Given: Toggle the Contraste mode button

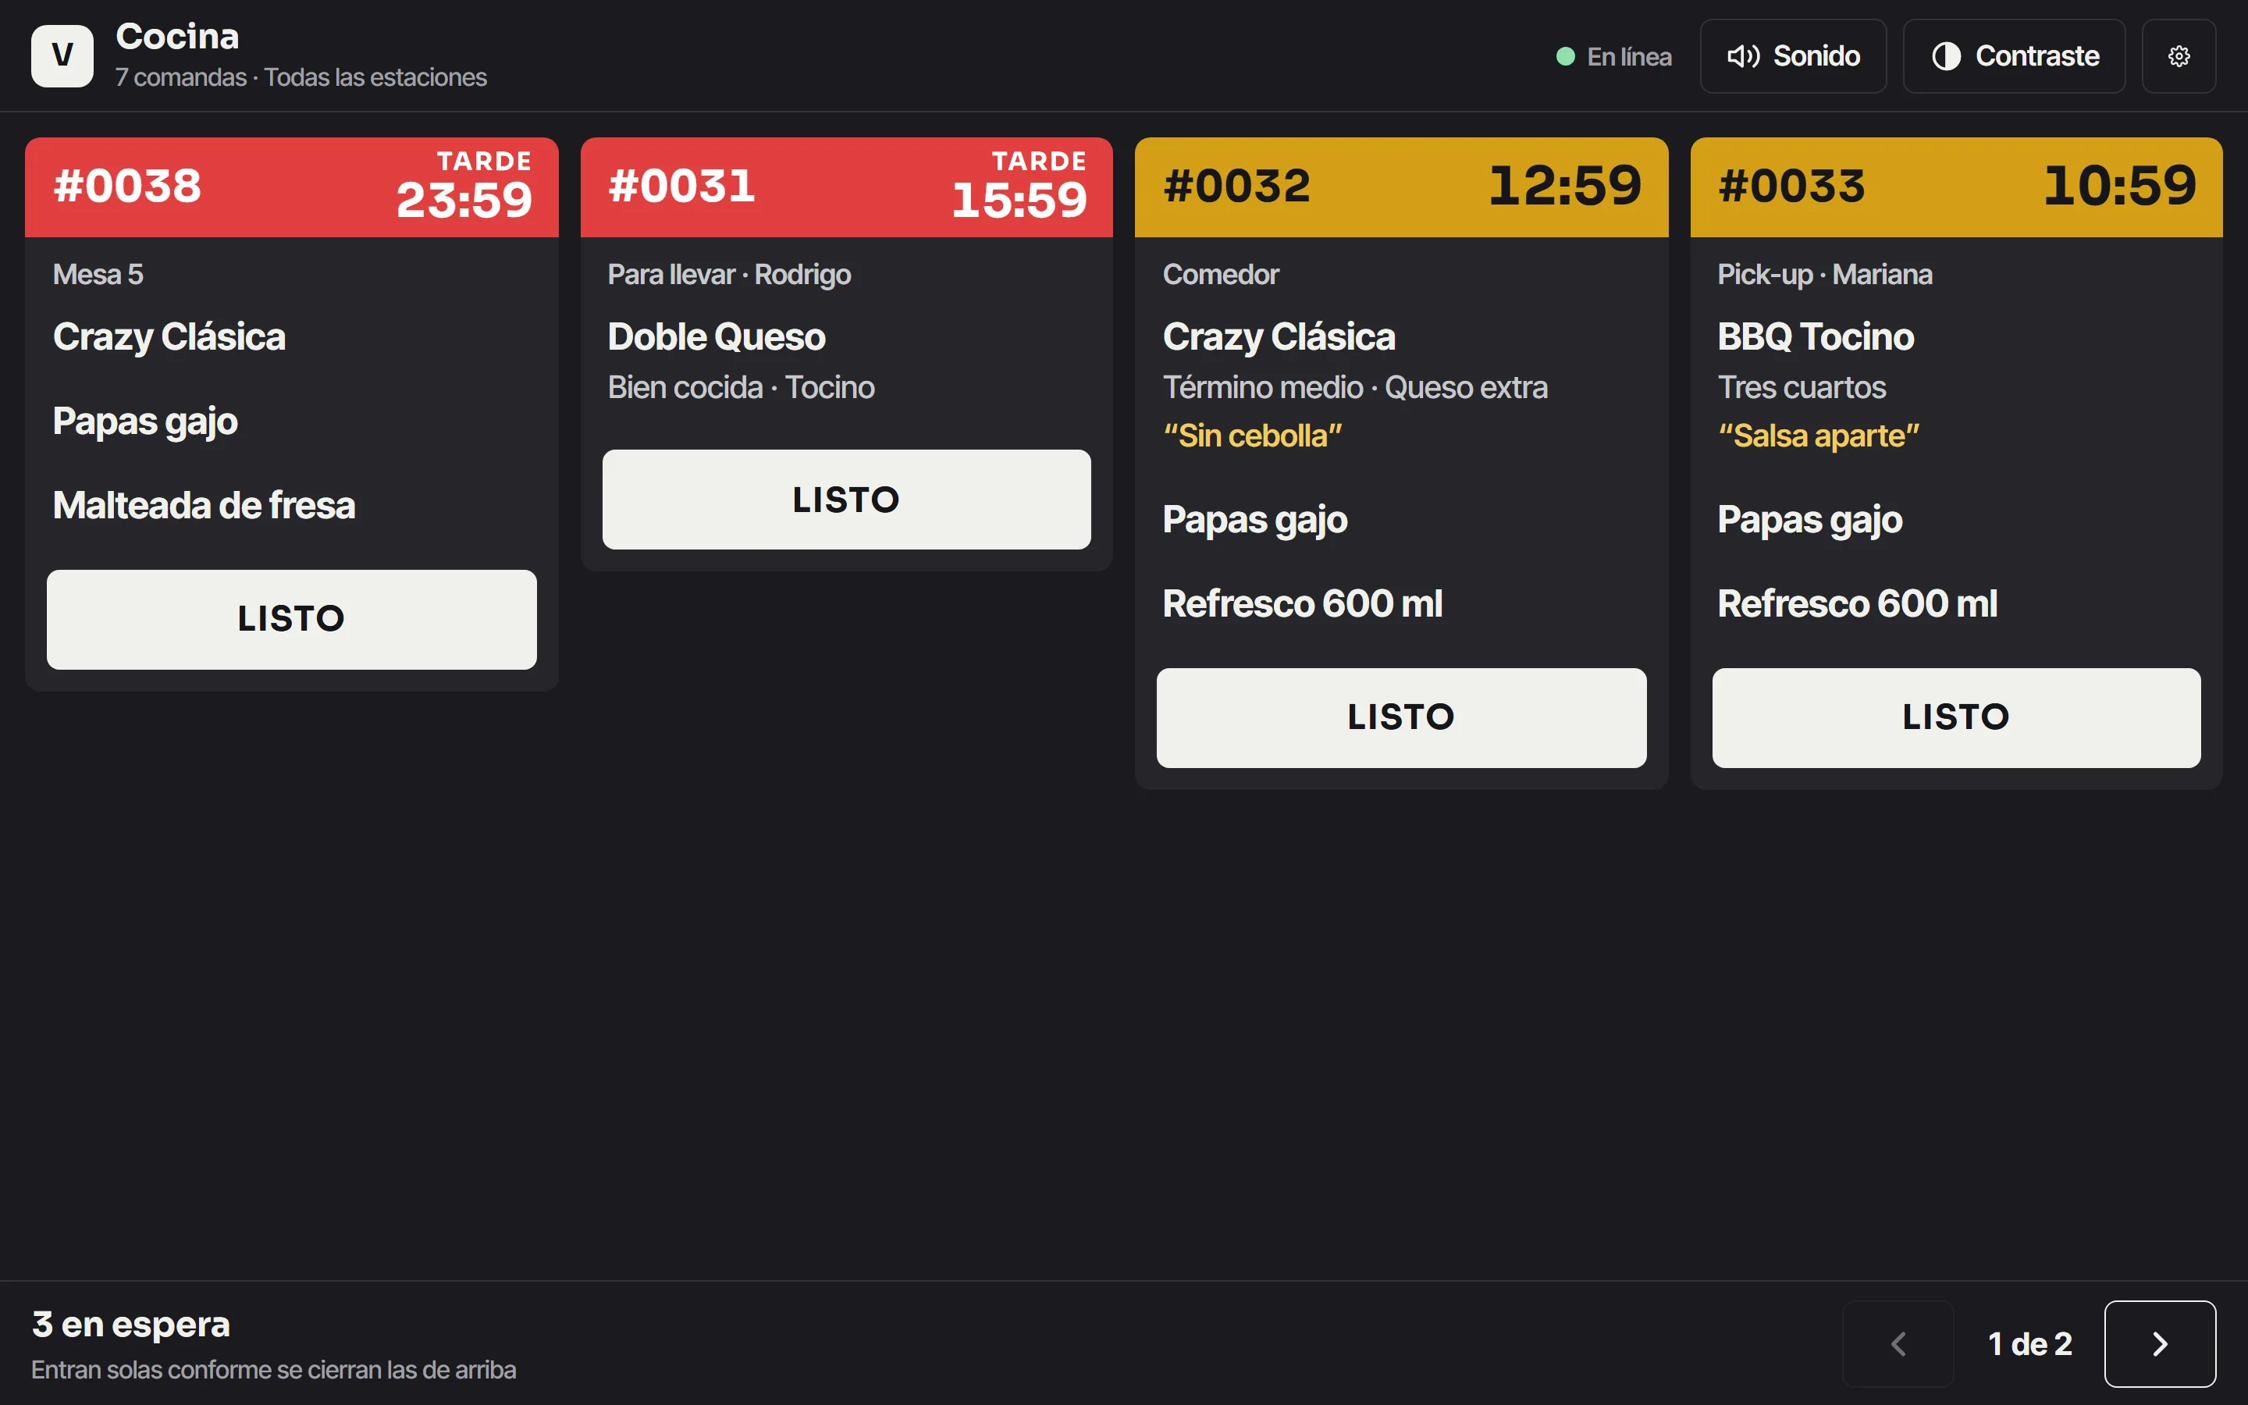Looking at the screenshot, I should [x=2014, y=55].
